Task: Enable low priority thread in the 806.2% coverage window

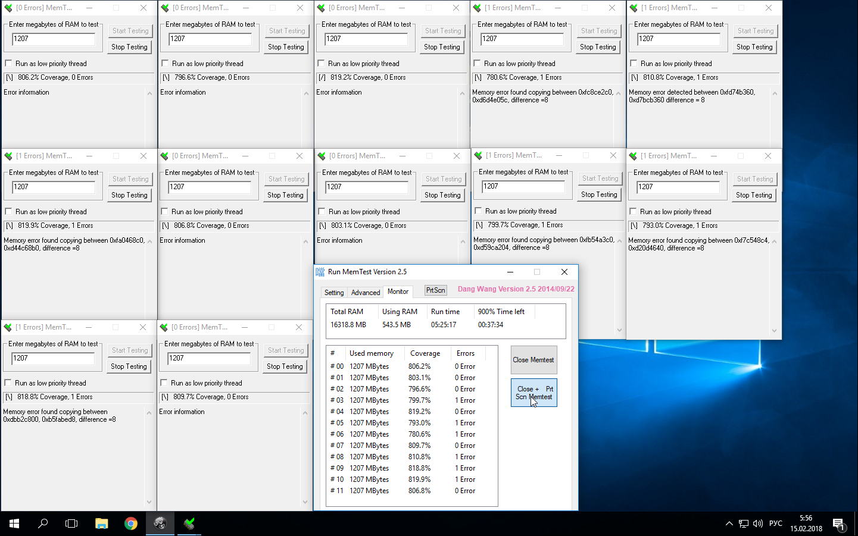Action: [8, 64]
